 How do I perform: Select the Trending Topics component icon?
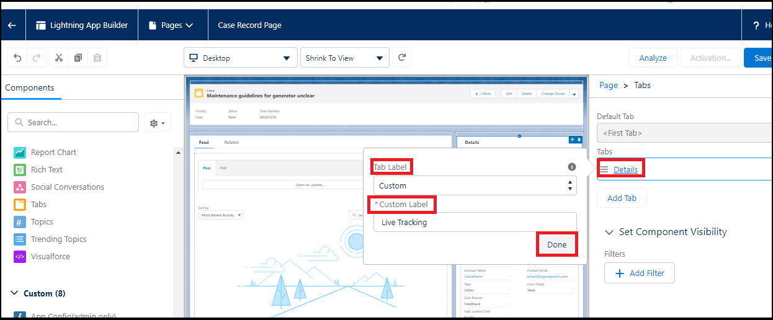click(x=20, y=239)
